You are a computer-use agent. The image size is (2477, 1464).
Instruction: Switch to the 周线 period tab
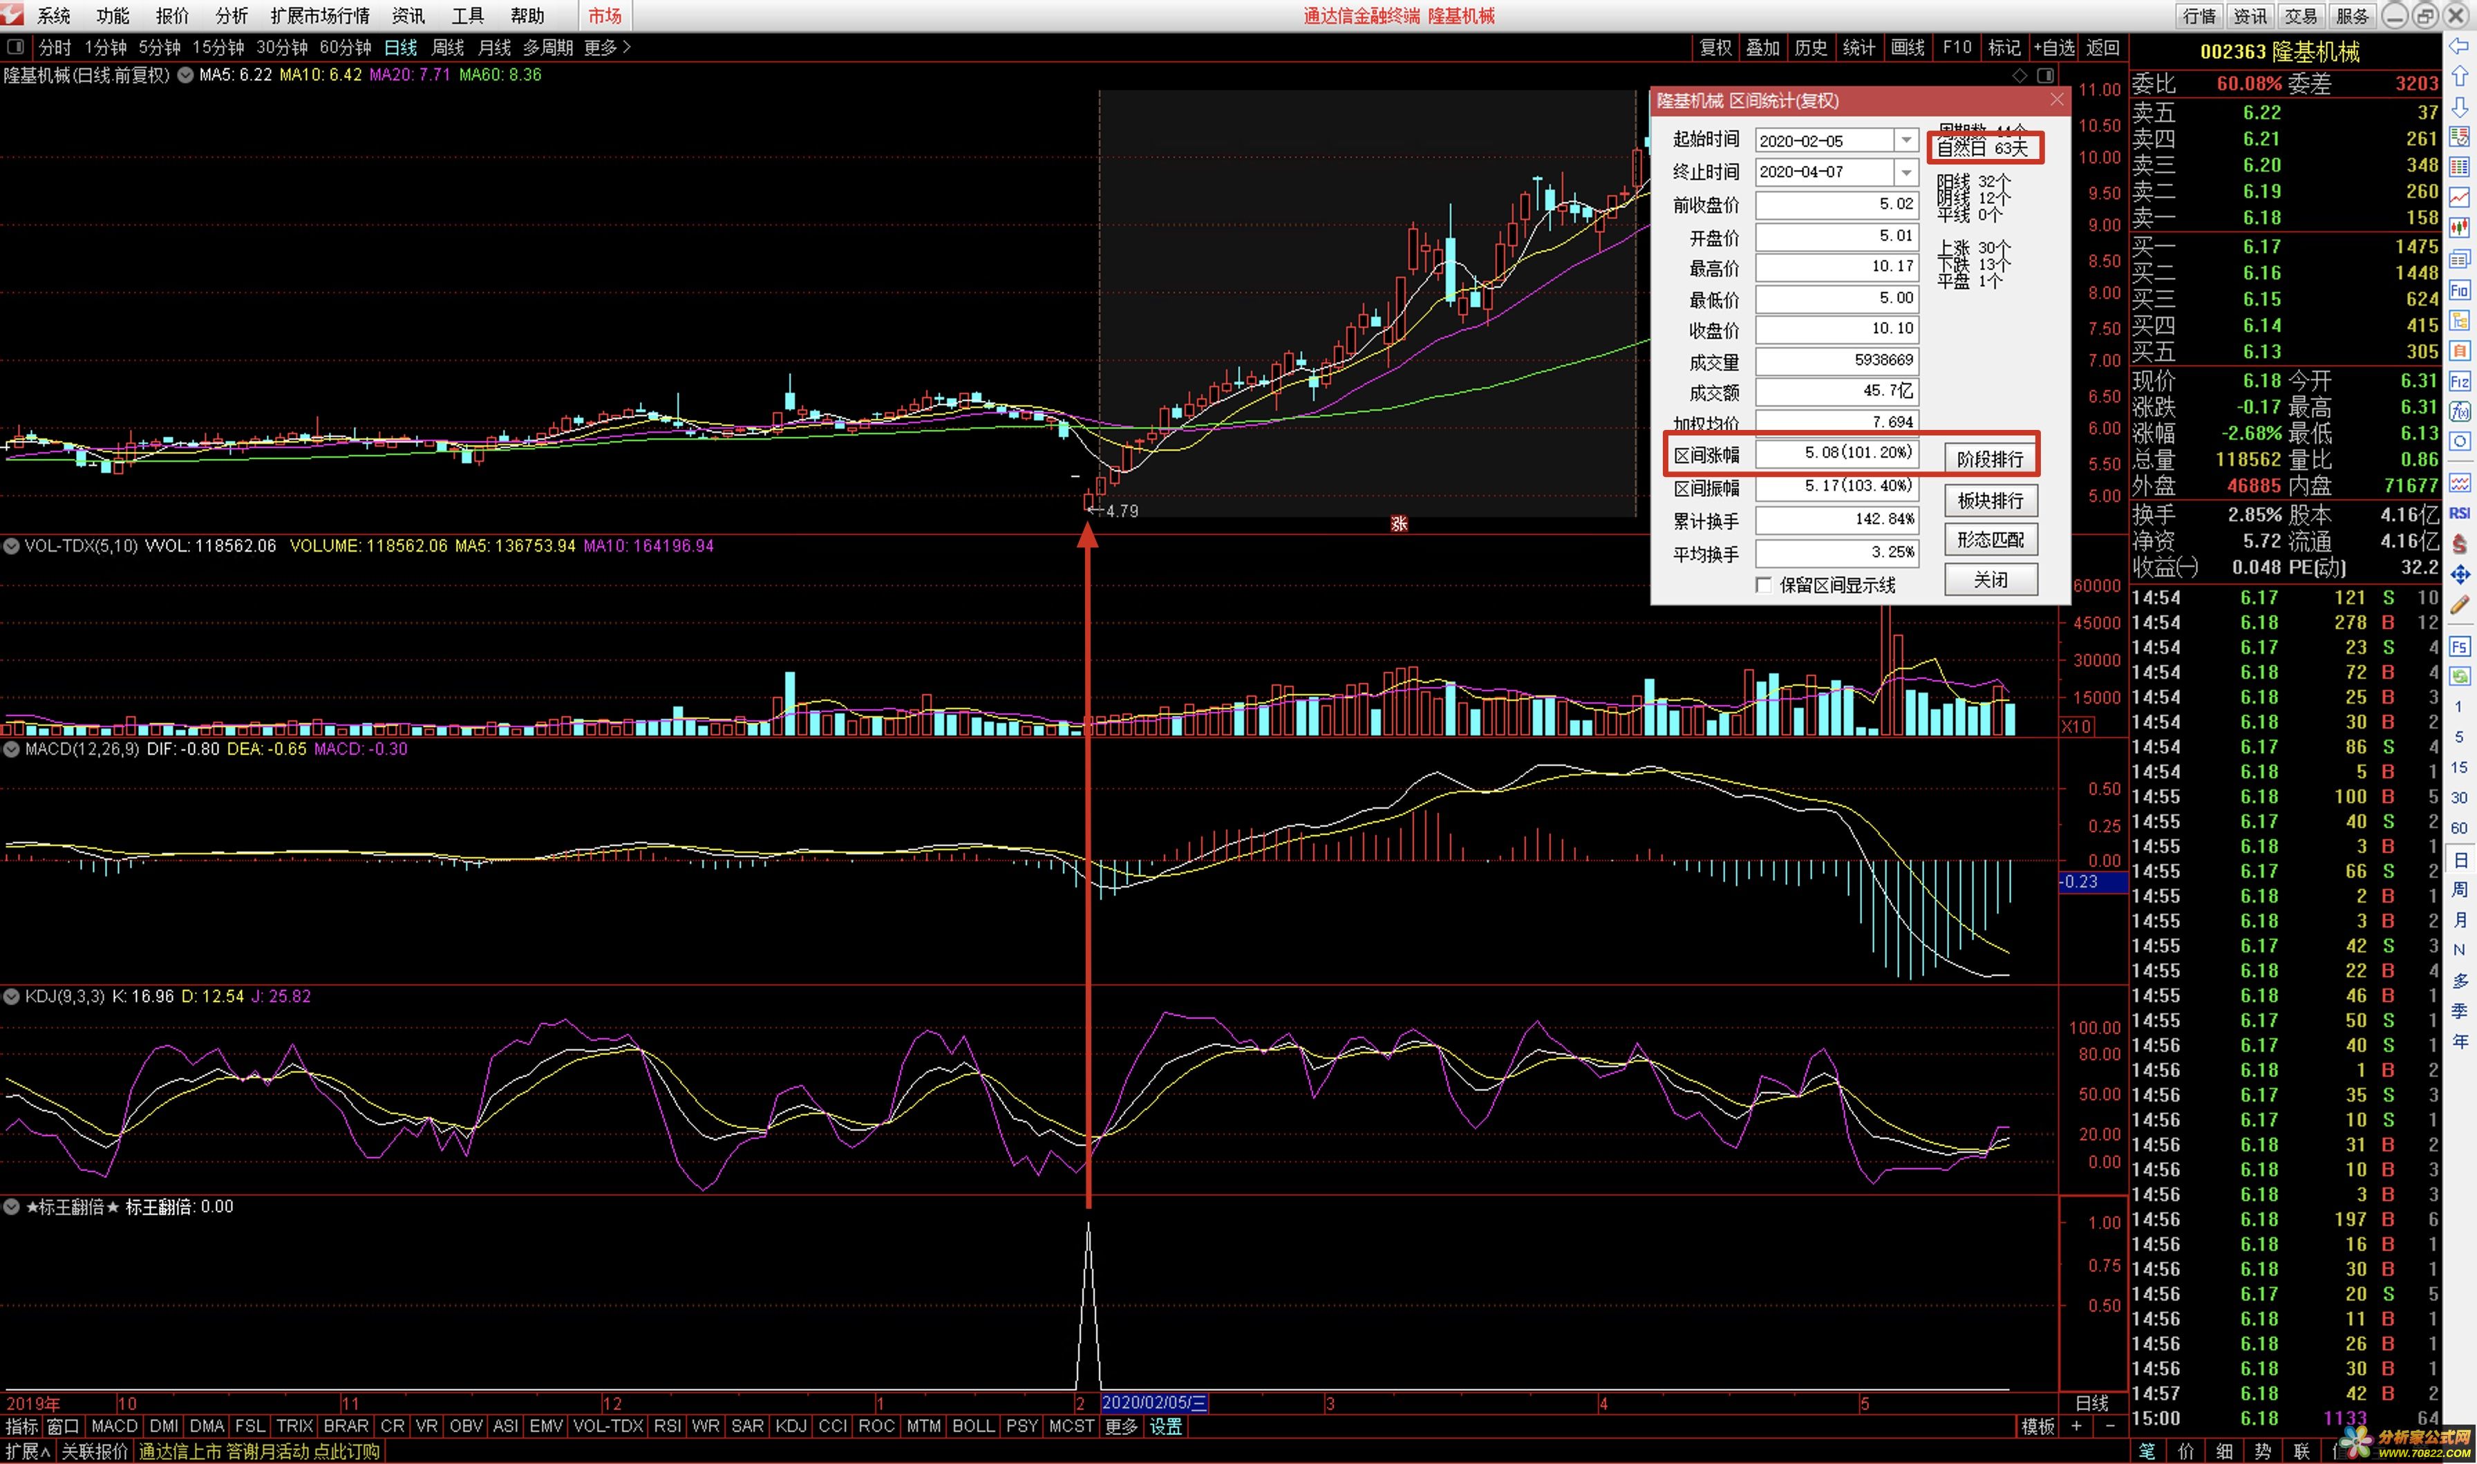point(448,48)
